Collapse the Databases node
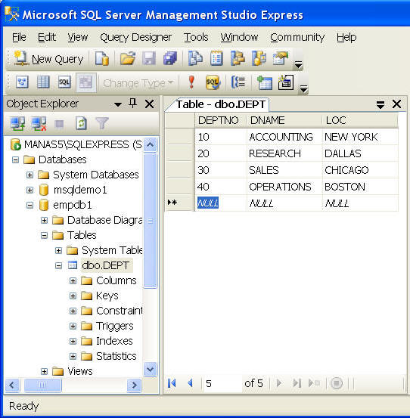410x418 pixels. tap(15, 159)
